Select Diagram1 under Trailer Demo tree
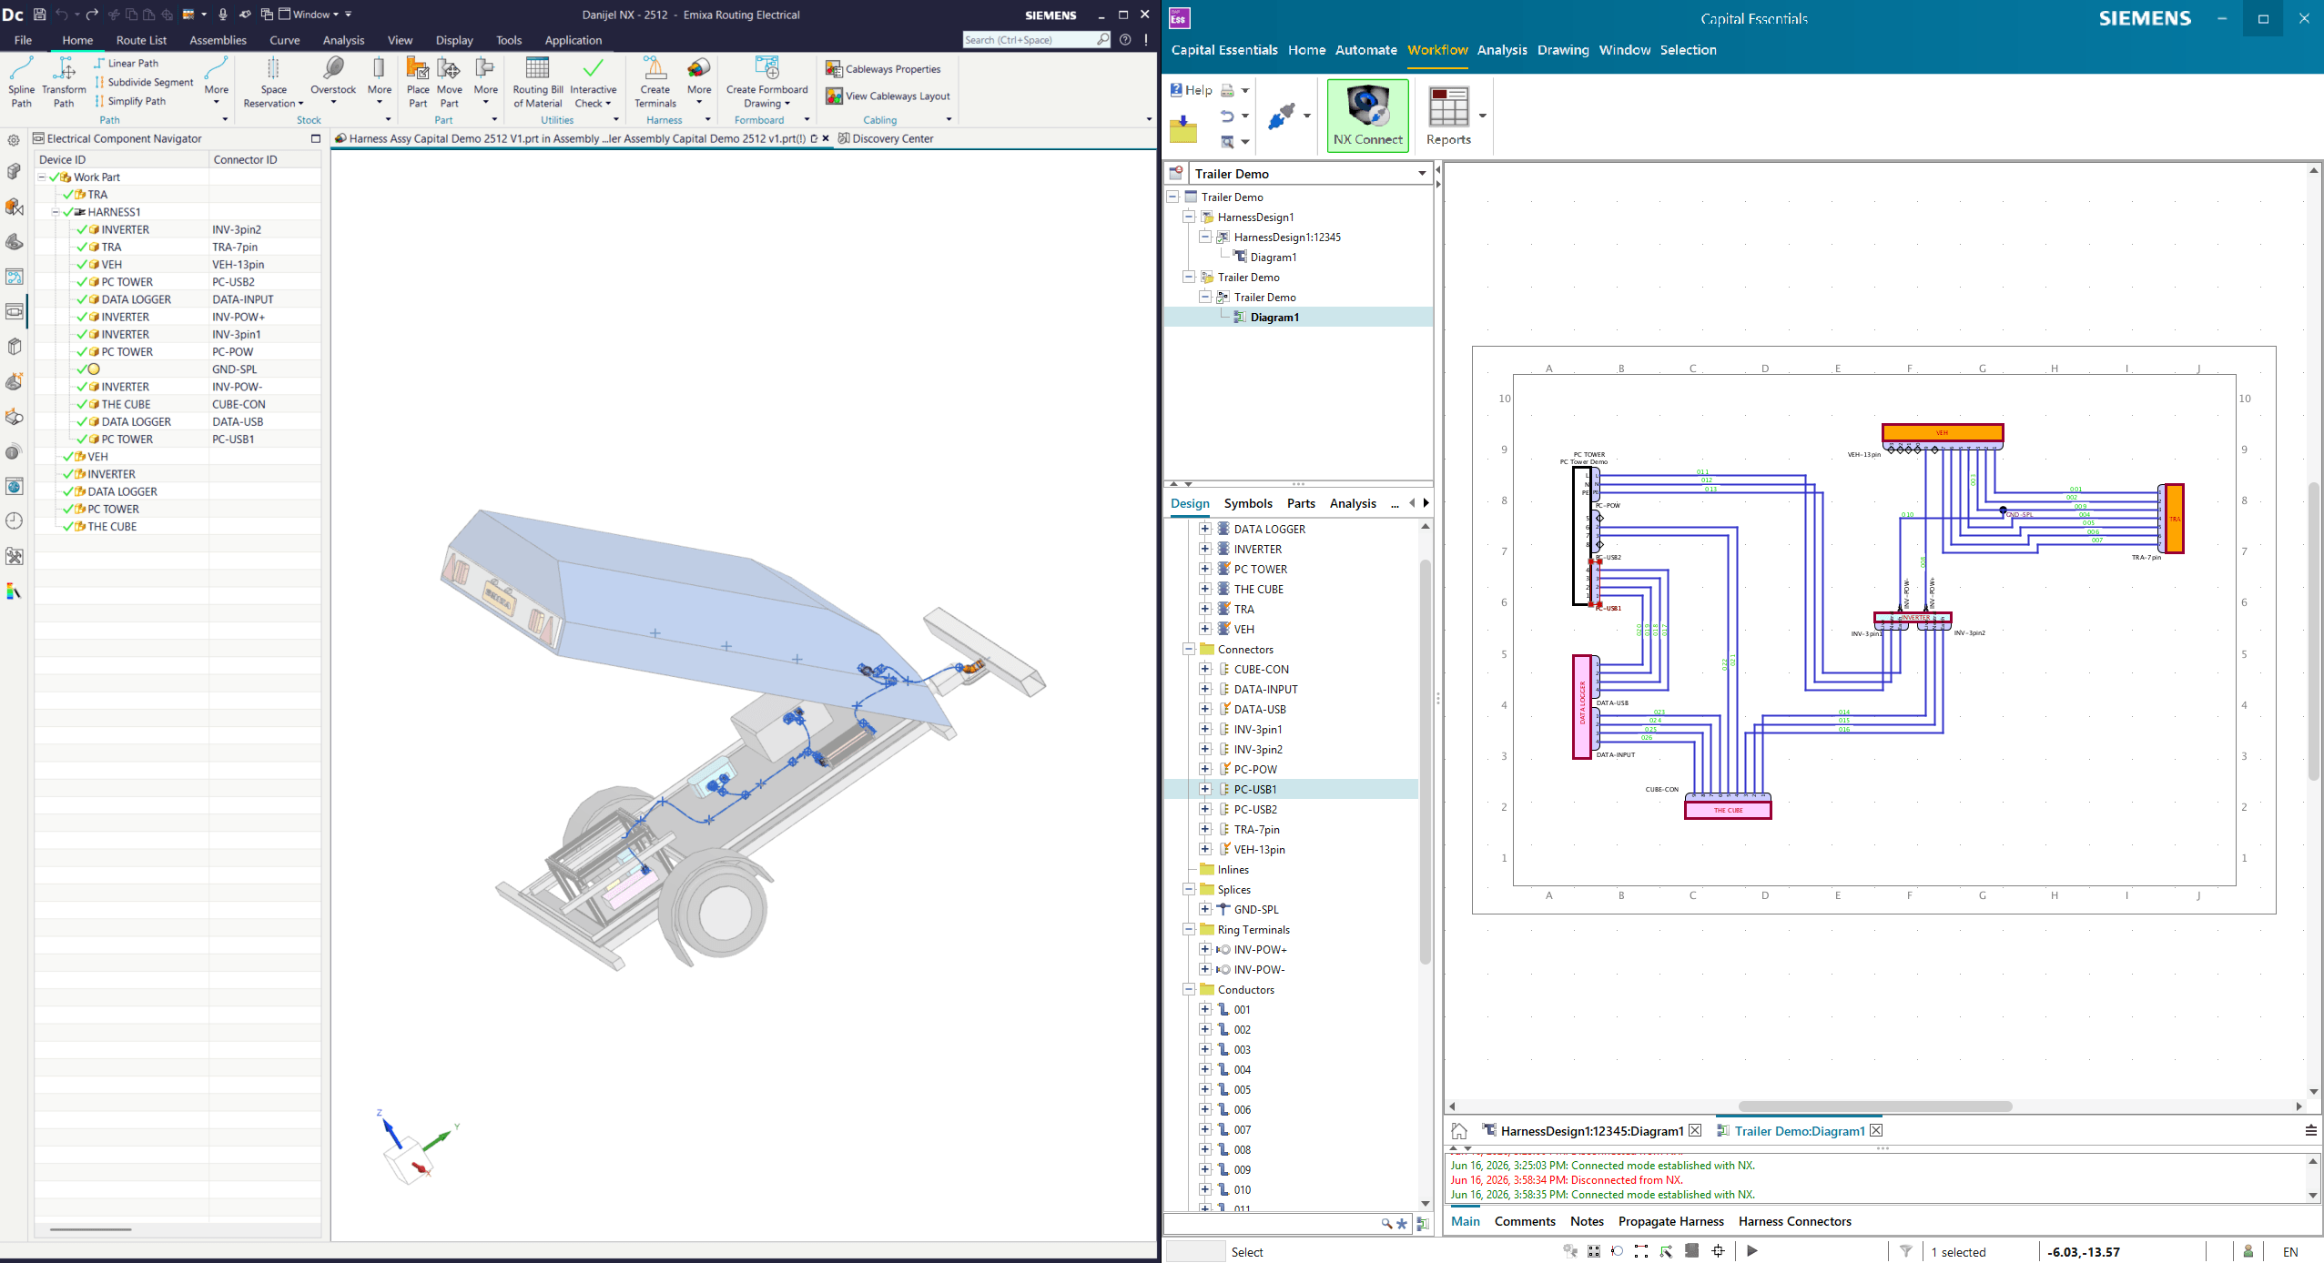Image resolution: width=2324 pixels, height=1263 pixels. point(1274,318)
